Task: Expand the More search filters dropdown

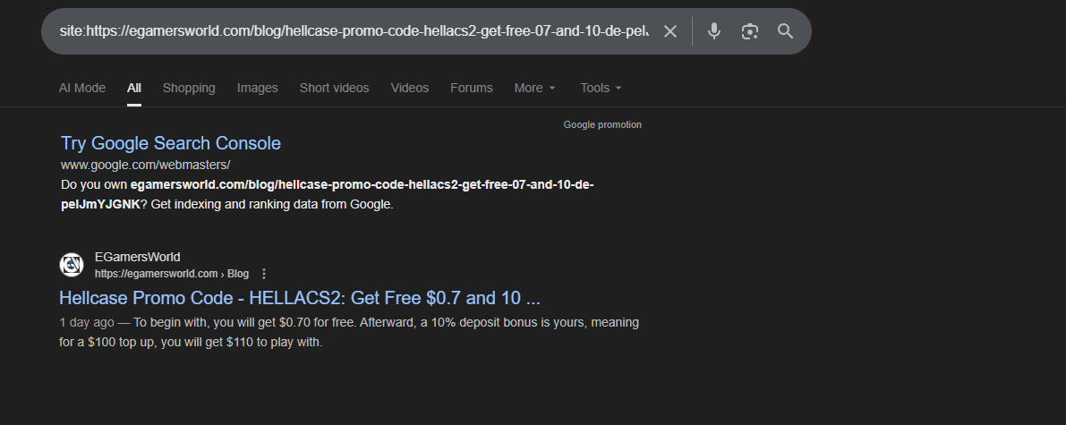Action: click(x=534, y=88)
